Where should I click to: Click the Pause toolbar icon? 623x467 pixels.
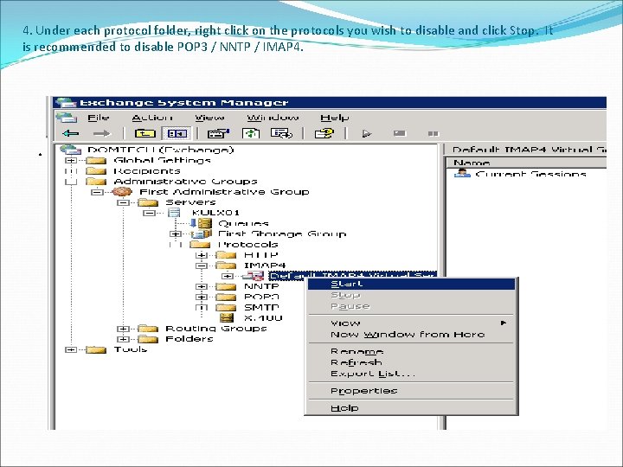coord(434,134)
